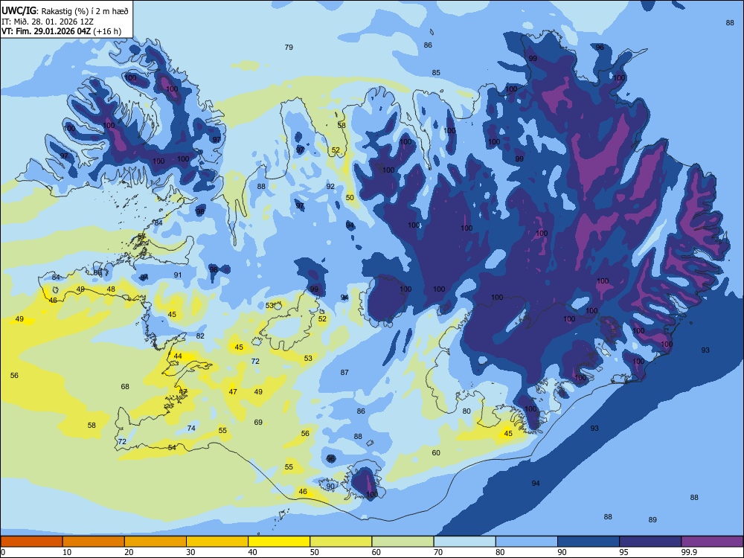Click the map value '60' off the south coast

pos(436,453)
